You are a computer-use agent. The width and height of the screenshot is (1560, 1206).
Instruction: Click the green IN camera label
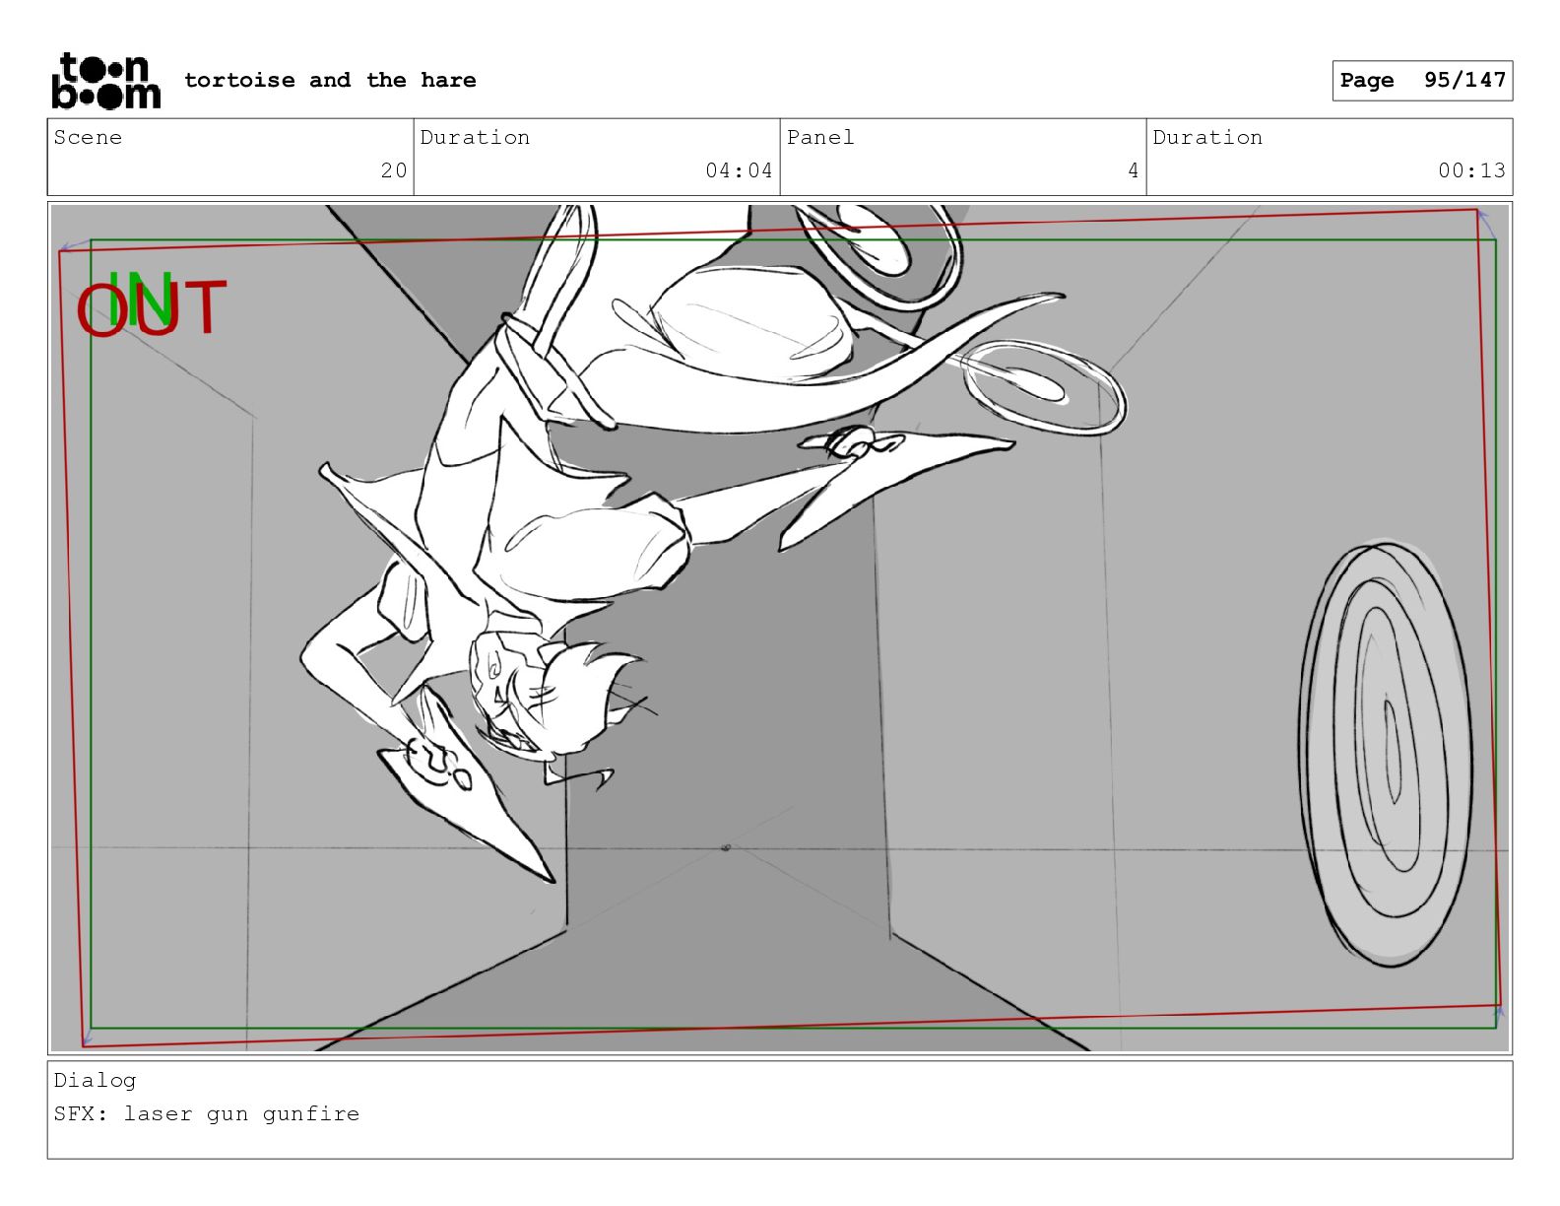click(x=141, y=299)
